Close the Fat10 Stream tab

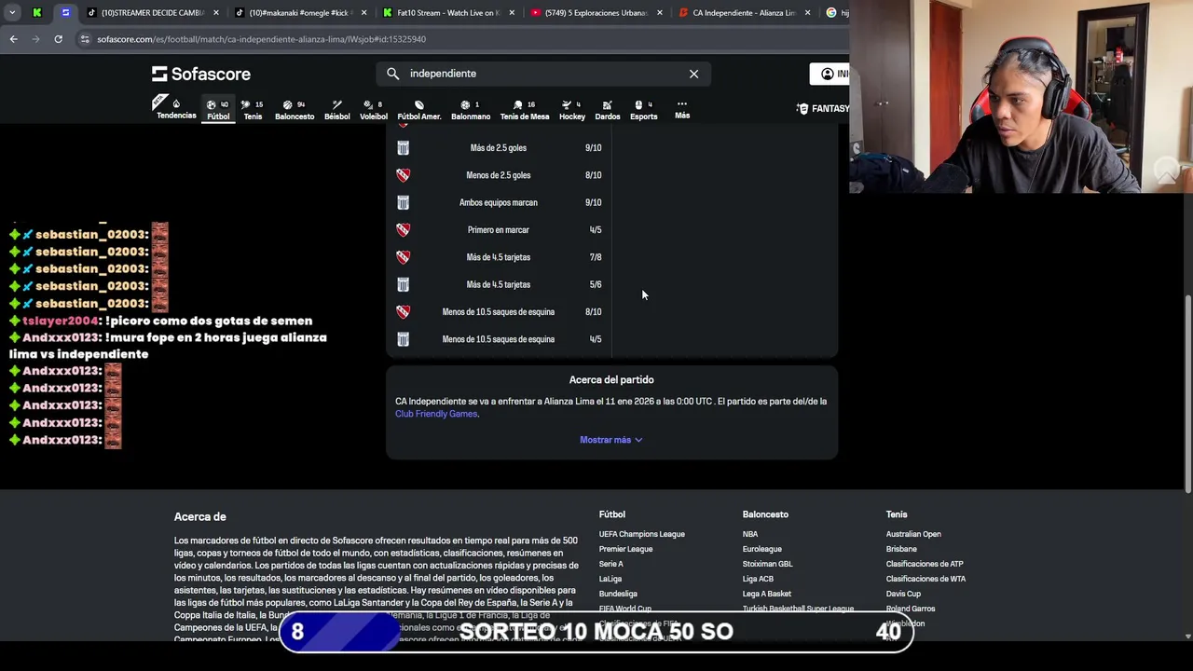[512, 13]
